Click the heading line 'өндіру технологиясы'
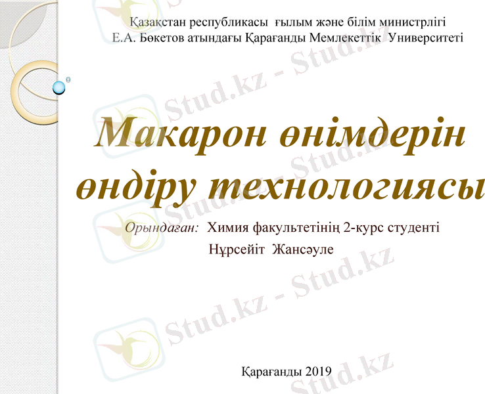The height and width of the screenshot is (394, 485). pos(280,188)
